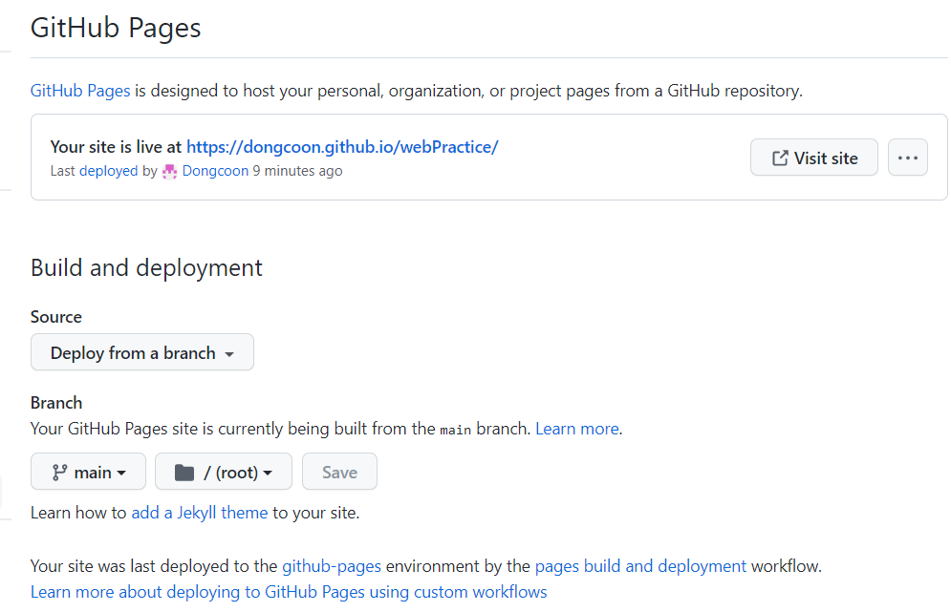Click the external-link icon in Visit site
Image resolution: width=951 pixels, height=612 pixels.
(x=780, y=158)
